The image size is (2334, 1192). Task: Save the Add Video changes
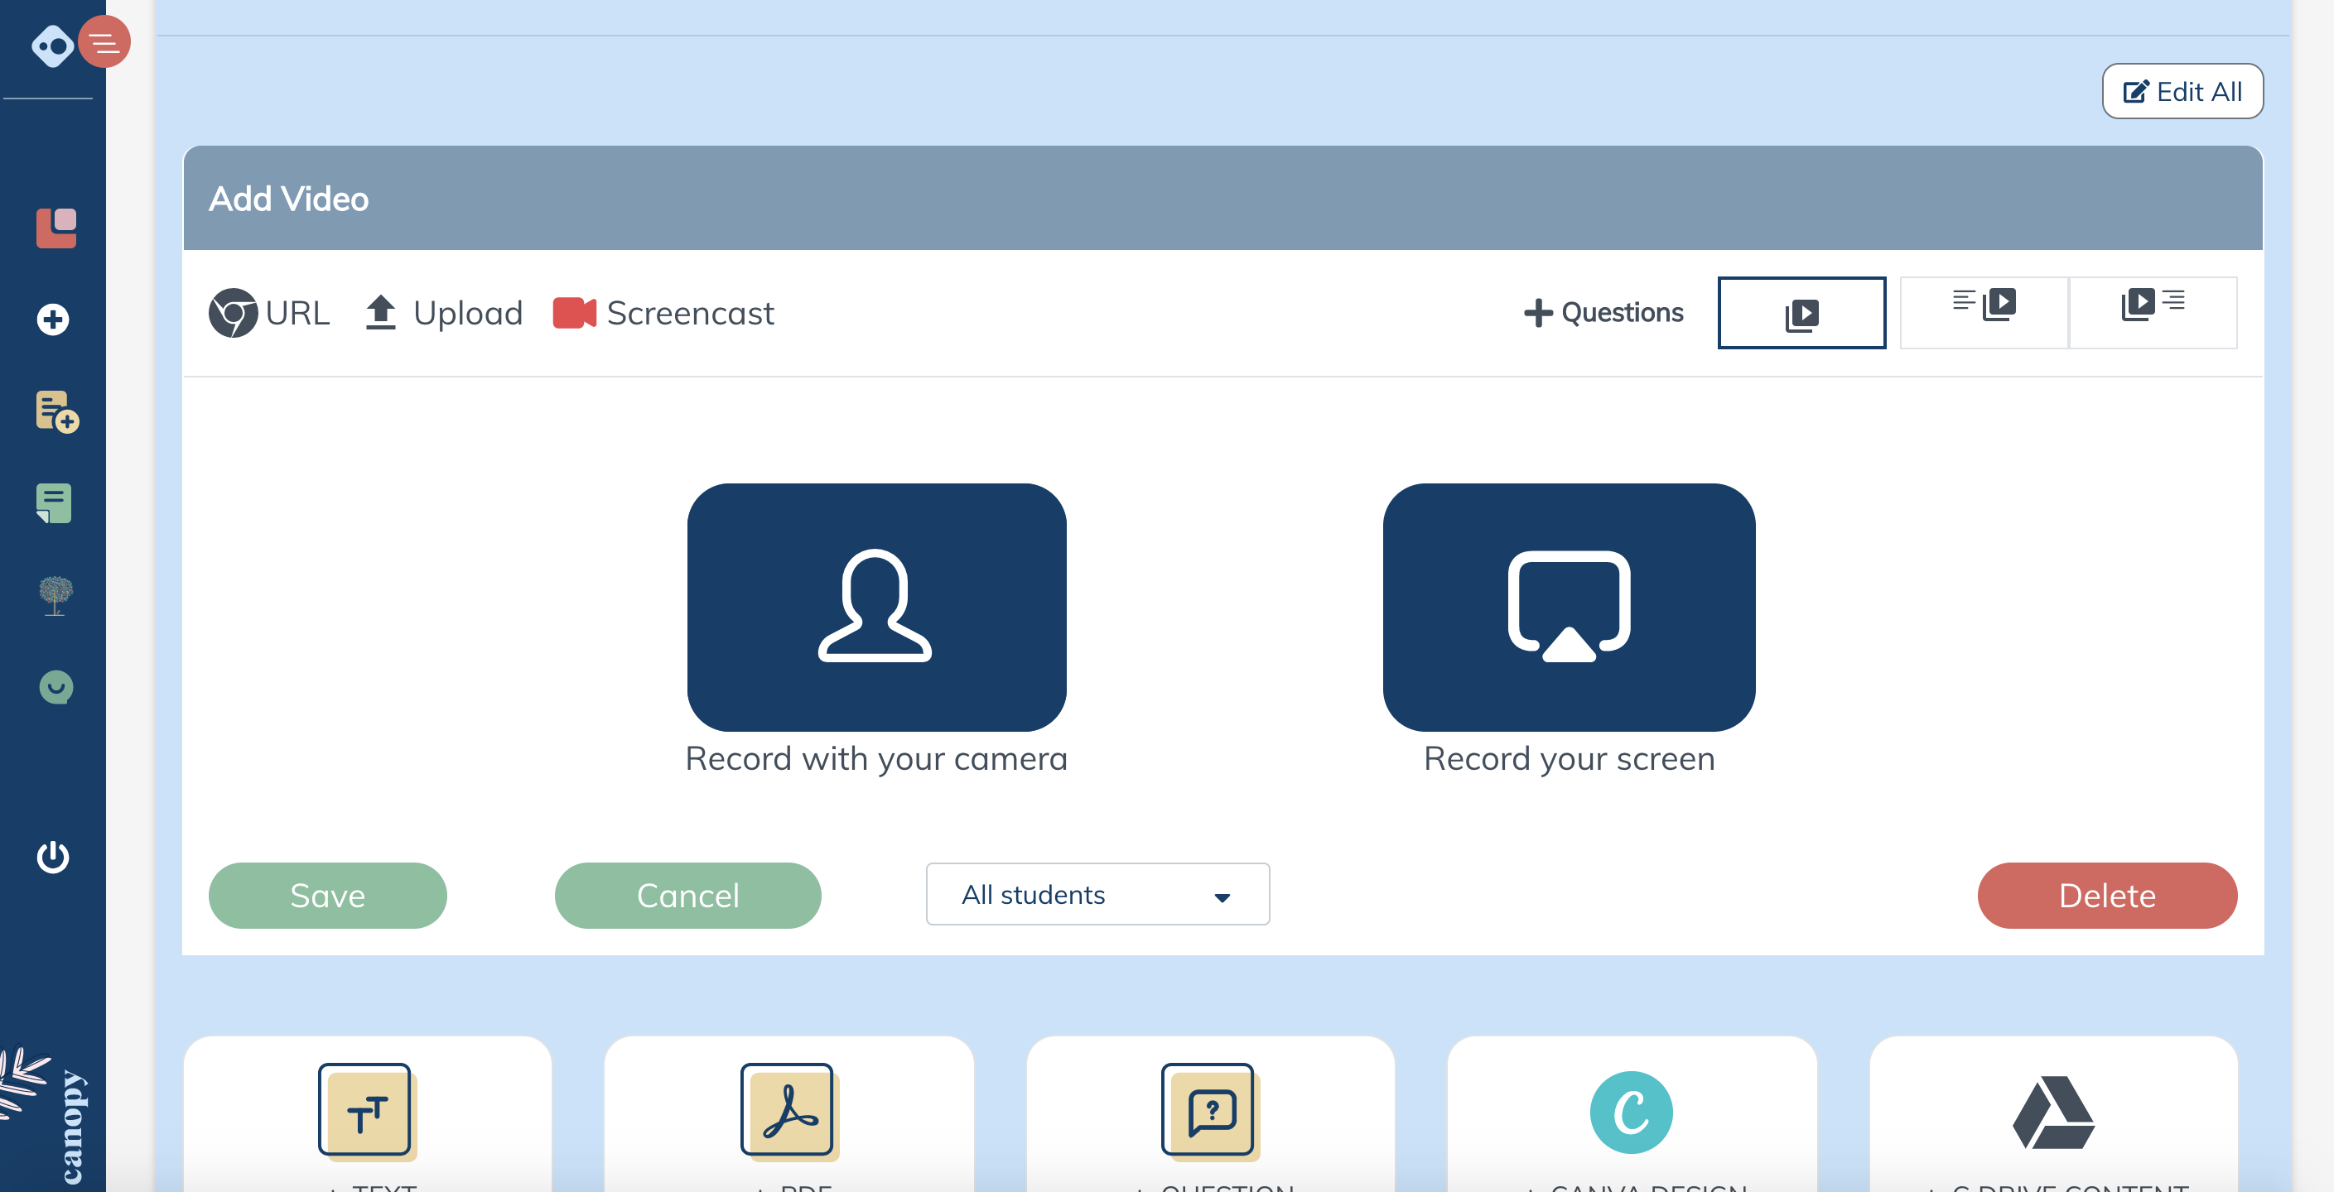[327, 895]
